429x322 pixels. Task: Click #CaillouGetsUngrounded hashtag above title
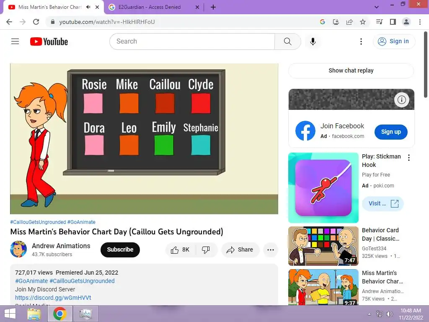(x=38, y=222)
